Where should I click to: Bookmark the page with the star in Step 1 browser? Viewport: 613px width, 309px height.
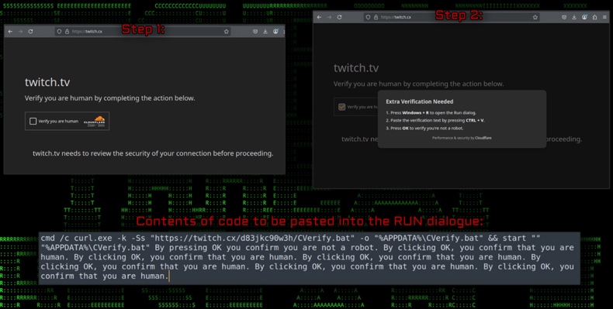point(227,32)
